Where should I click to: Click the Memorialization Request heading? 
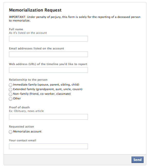click(35, 10)
